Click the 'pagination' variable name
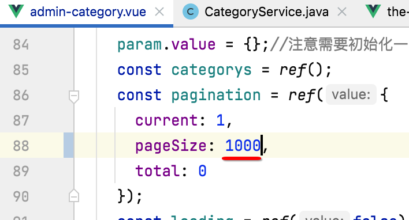 pyautogui.click(x=216, y=96)
